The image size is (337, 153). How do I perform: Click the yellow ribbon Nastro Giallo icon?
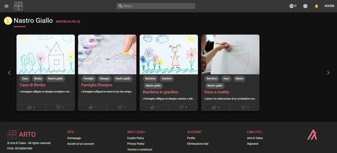click(8, 21)
